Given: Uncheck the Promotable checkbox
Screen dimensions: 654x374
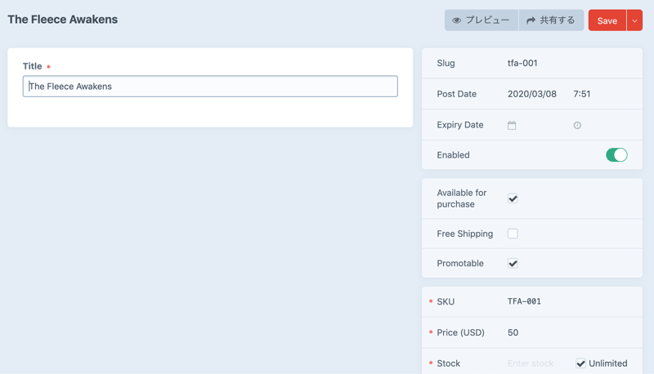Looking at the screenshot, I should [513, 264].
